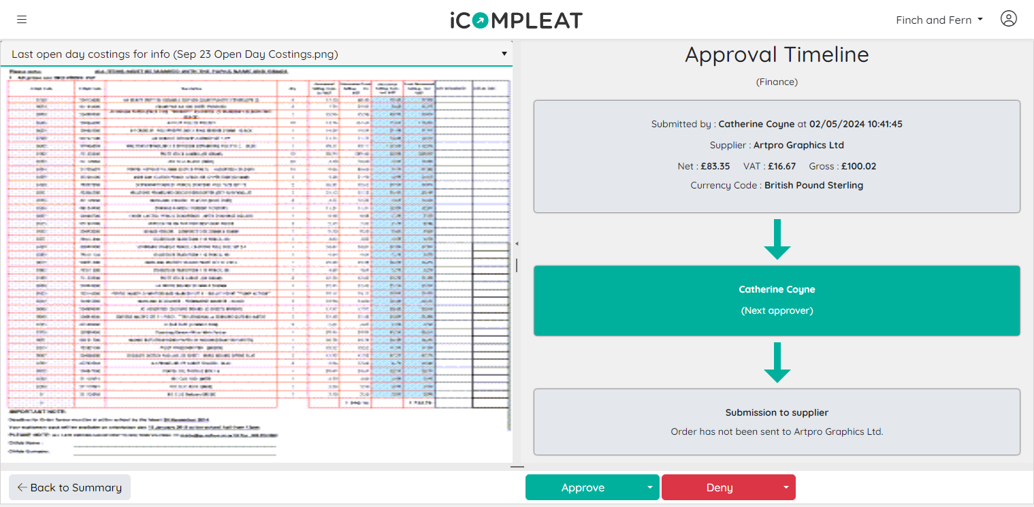Go back to Summary
Image resolution: width=1034 pixels, height=507 pixels.
point(69,487)
